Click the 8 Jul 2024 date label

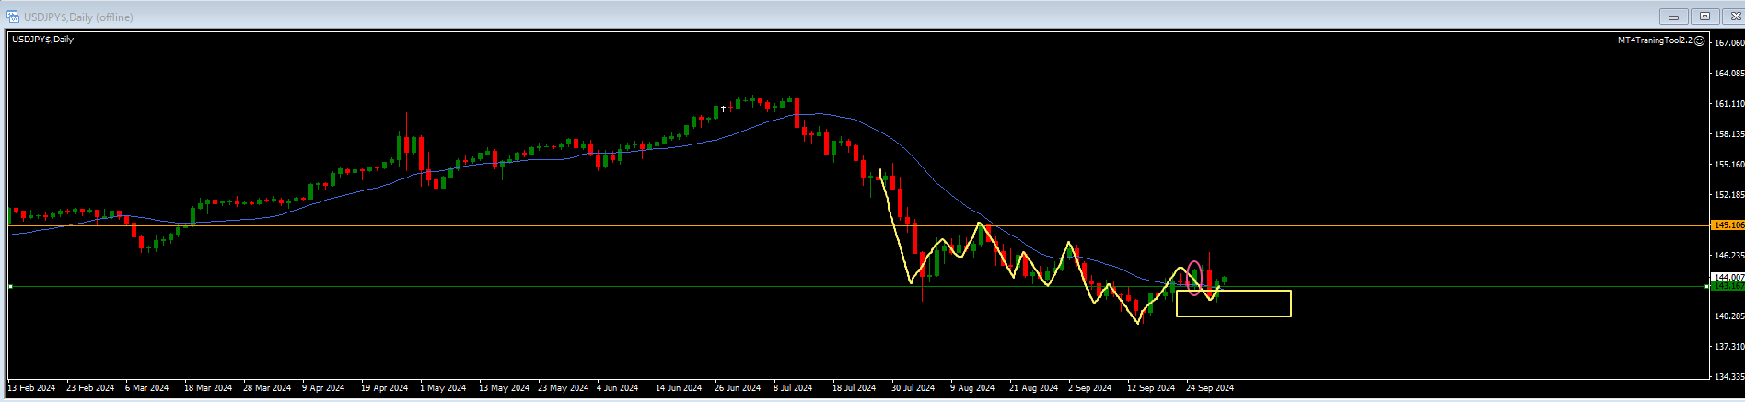[792, 388]
